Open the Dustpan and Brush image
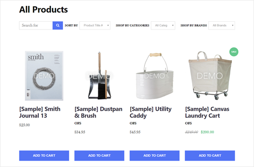This screenshot has height=167, width=254. pos(99,75)
